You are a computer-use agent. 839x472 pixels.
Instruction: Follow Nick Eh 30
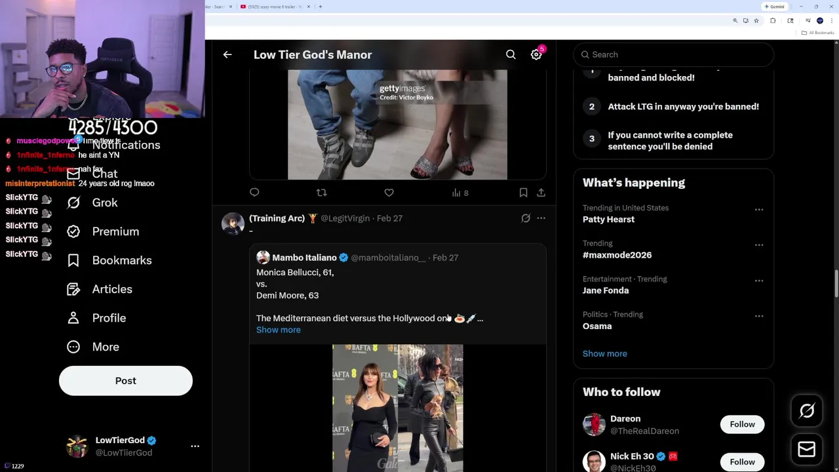742,462
